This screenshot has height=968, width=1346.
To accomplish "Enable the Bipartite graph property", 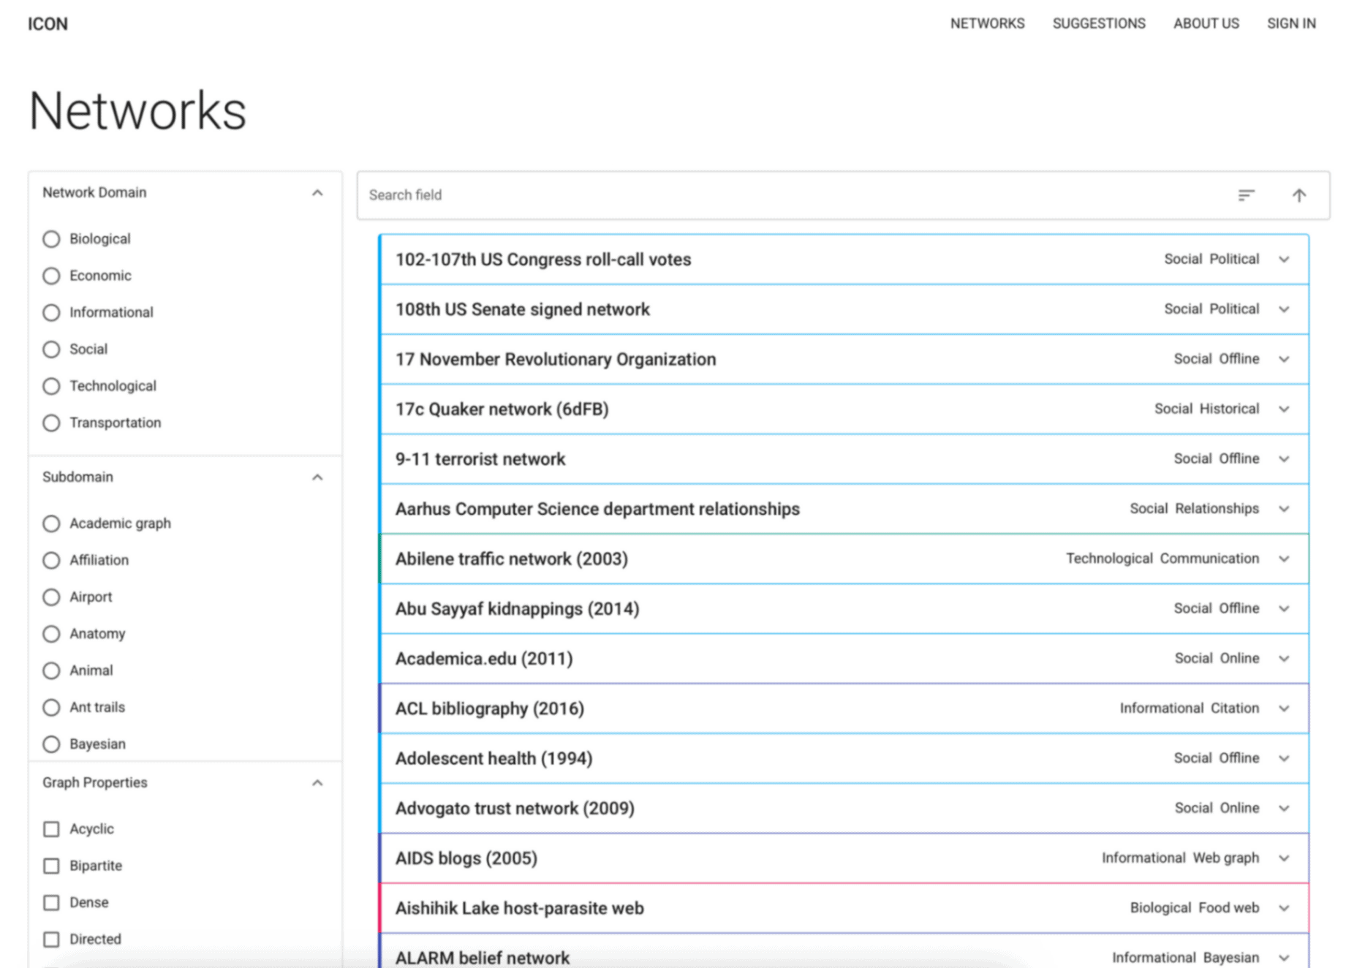I will (x=51, y=866).
